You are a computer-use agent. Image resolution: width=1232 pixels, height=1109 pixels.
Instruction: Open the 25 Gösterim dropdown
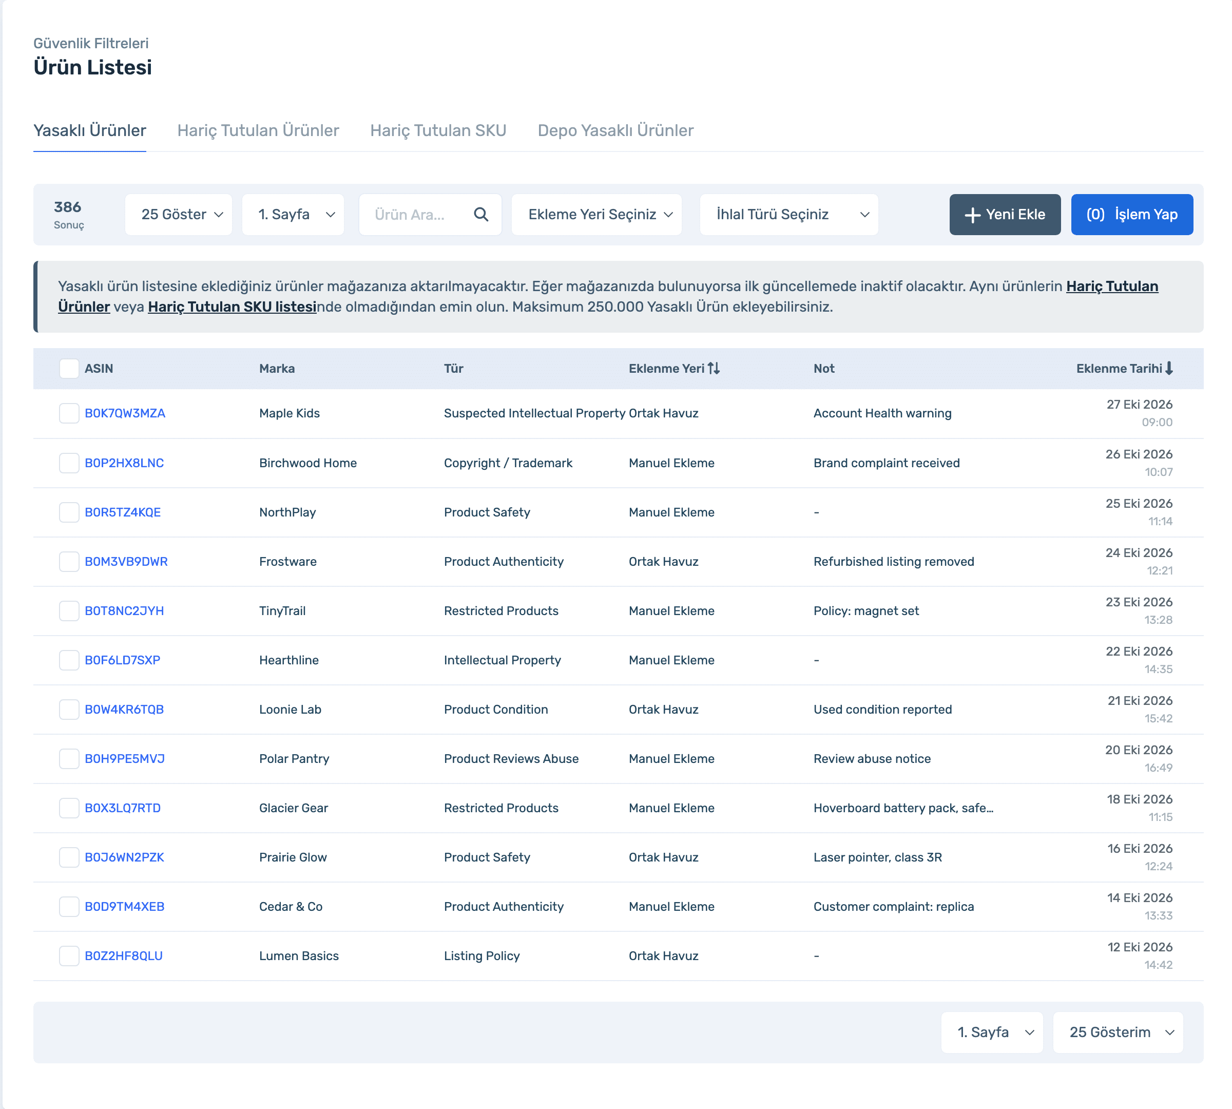point(1118,1032)
